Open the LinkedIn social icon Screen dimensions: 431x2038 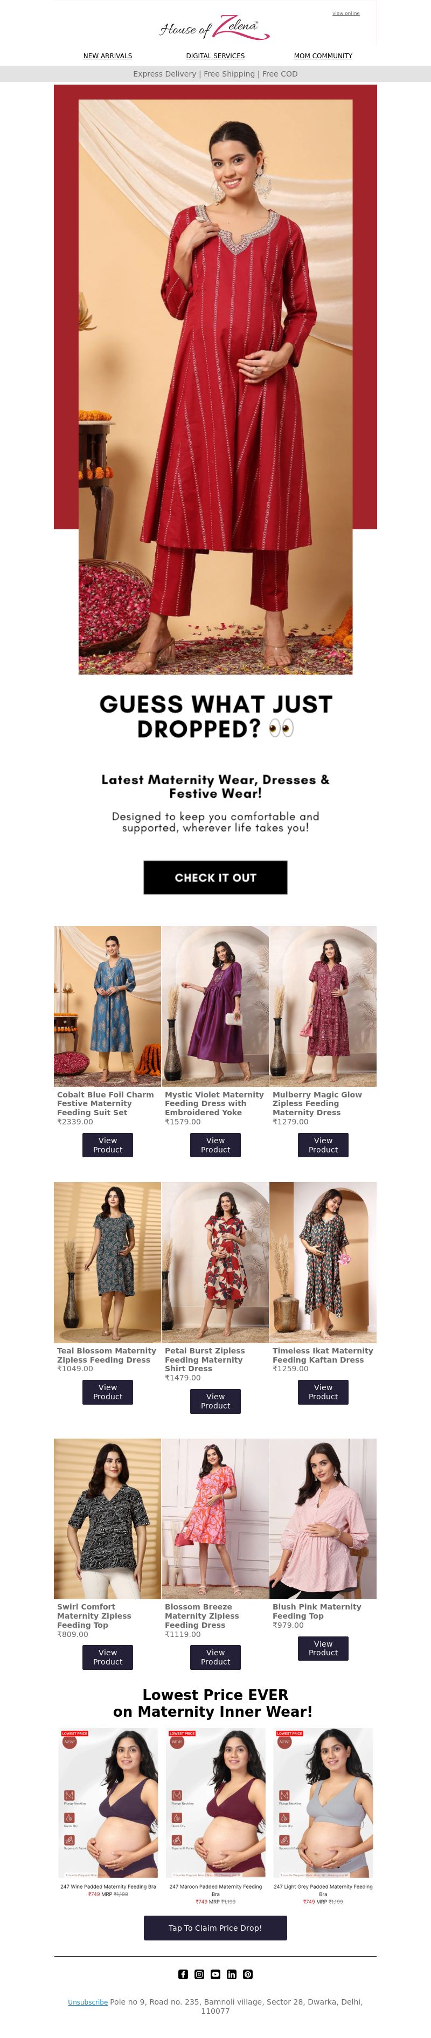pos(232,1974)
